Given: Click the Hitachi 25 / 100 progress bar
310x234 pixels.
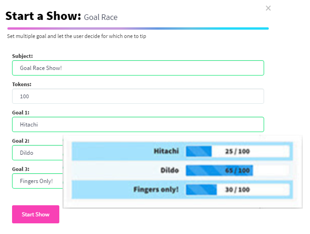Looking at the screenshot, I should point(237,151).
